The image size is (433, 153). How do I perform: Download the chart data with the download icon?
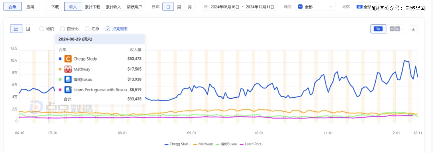tap(413, 29)
